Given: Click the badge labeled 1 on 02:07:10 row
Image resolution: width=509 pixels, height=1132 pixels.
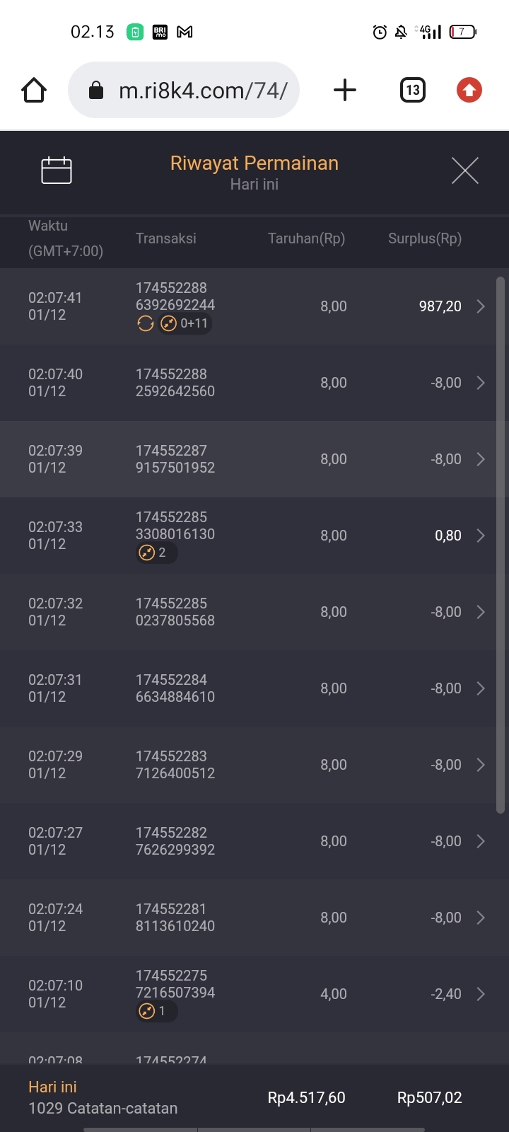Looking at the screenshot, I should coord(156,1011).
